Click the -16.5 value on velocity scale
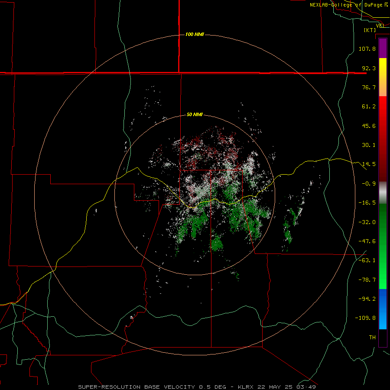This screenshot has height=390, width=390. pos(367,203)
